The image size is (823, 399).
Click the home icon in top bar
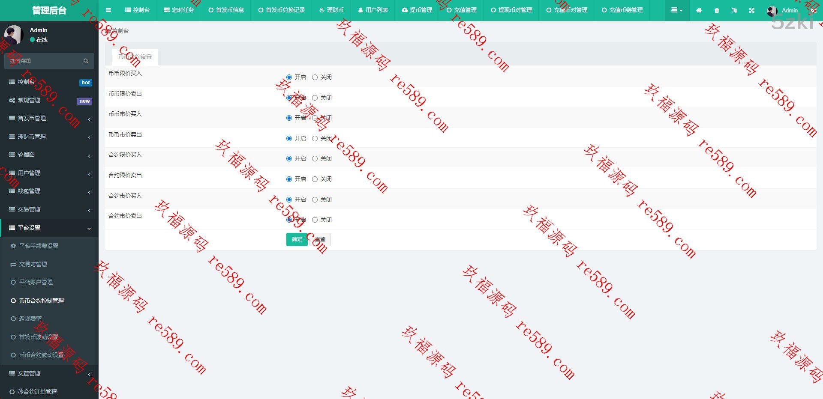pos(699,10)
